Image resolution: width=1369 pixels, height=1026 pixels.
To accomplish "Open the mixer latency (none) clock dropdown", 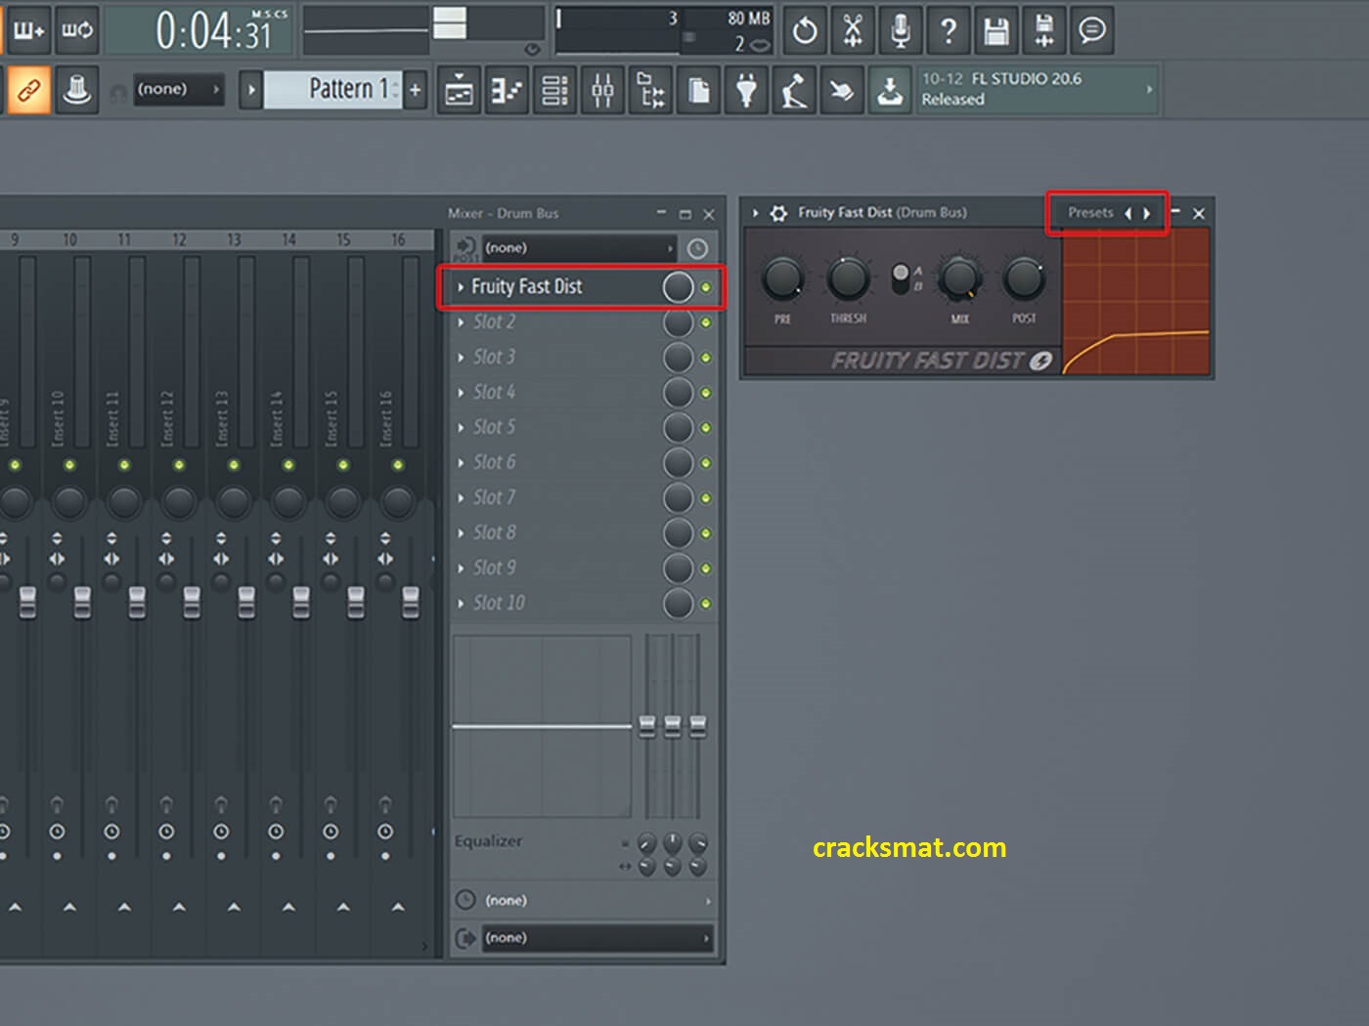I will point(583,901).
